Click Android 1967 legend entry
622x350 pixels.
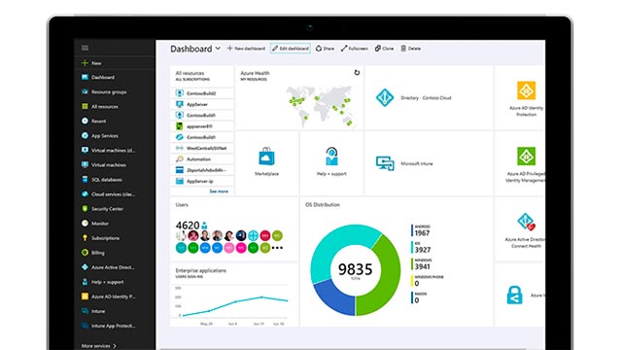421,230
